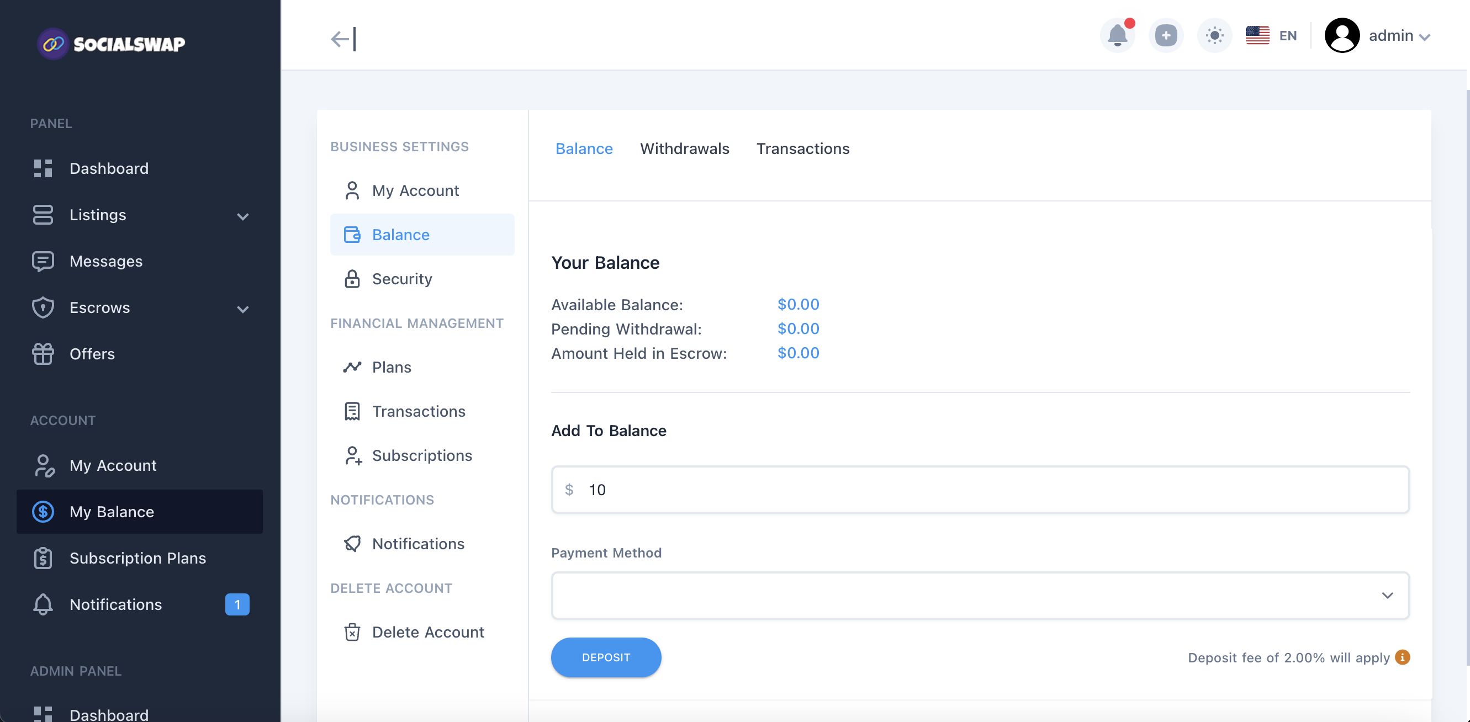This screenshot has width=1470, height=722.
Task: Open Messages from the left sidebar
Action: click(105, 261)
